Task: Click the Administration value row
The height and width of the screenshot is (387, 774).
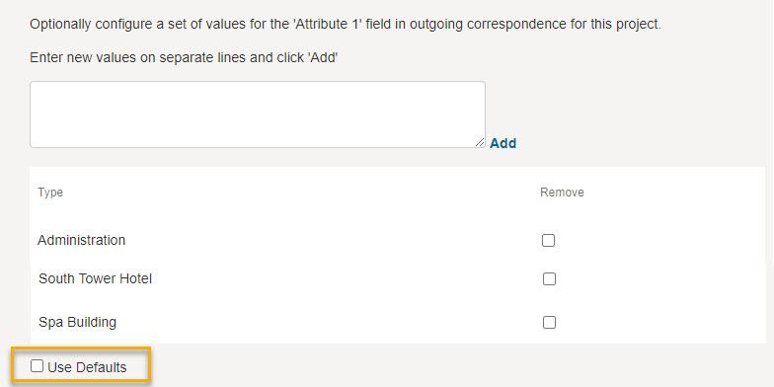Action: click(397, 241)
